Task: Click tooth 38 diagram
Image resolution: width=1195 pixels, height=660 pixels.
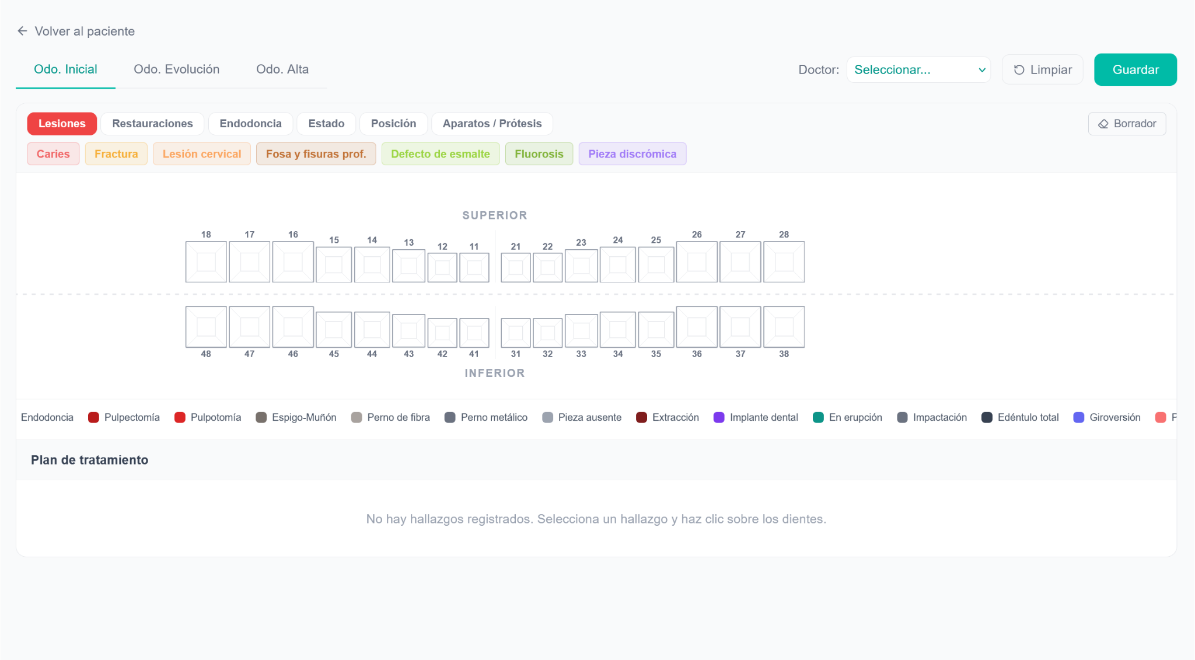Action: point(784,327)
